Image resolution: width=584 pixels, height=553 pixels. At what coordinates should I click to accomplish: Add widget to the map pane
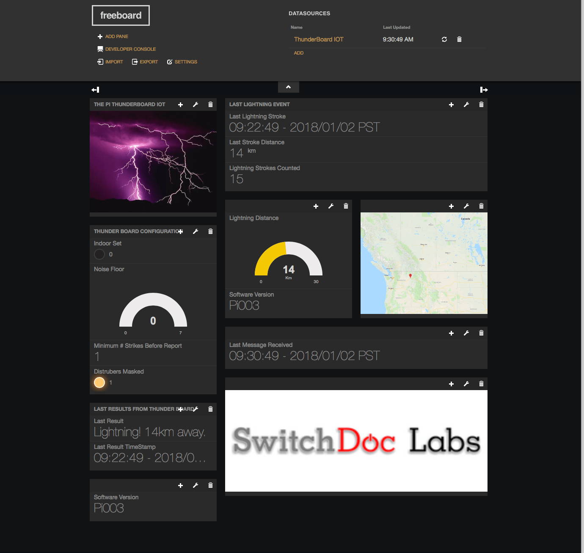coord(452,206)
